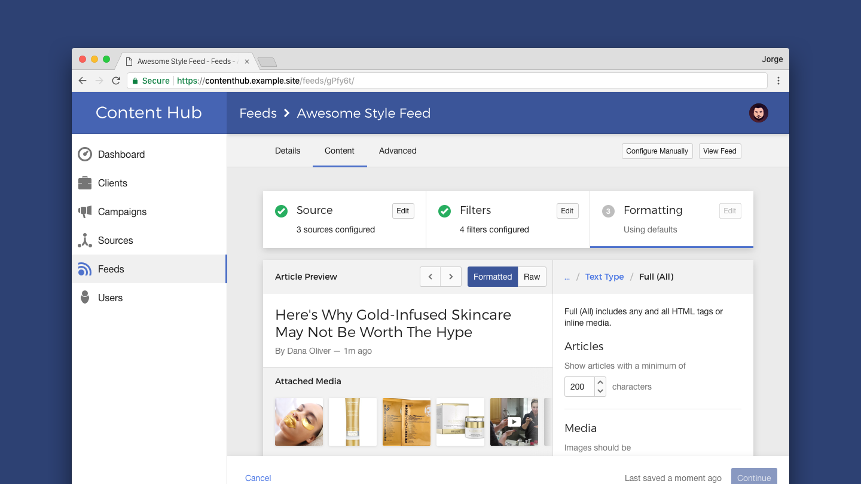The image size is (861, 484).
Task: Click the minimum characters input field
Action: pos(578,387)
